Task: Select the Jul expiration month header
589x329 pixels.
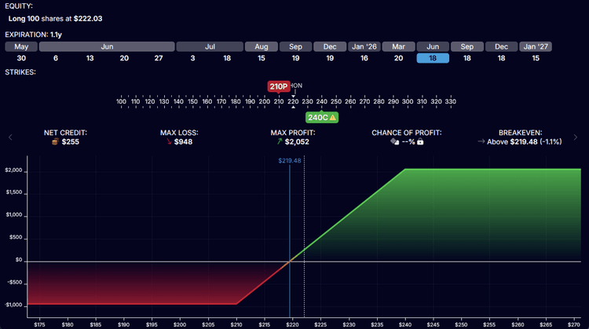Action: point(210,46)
